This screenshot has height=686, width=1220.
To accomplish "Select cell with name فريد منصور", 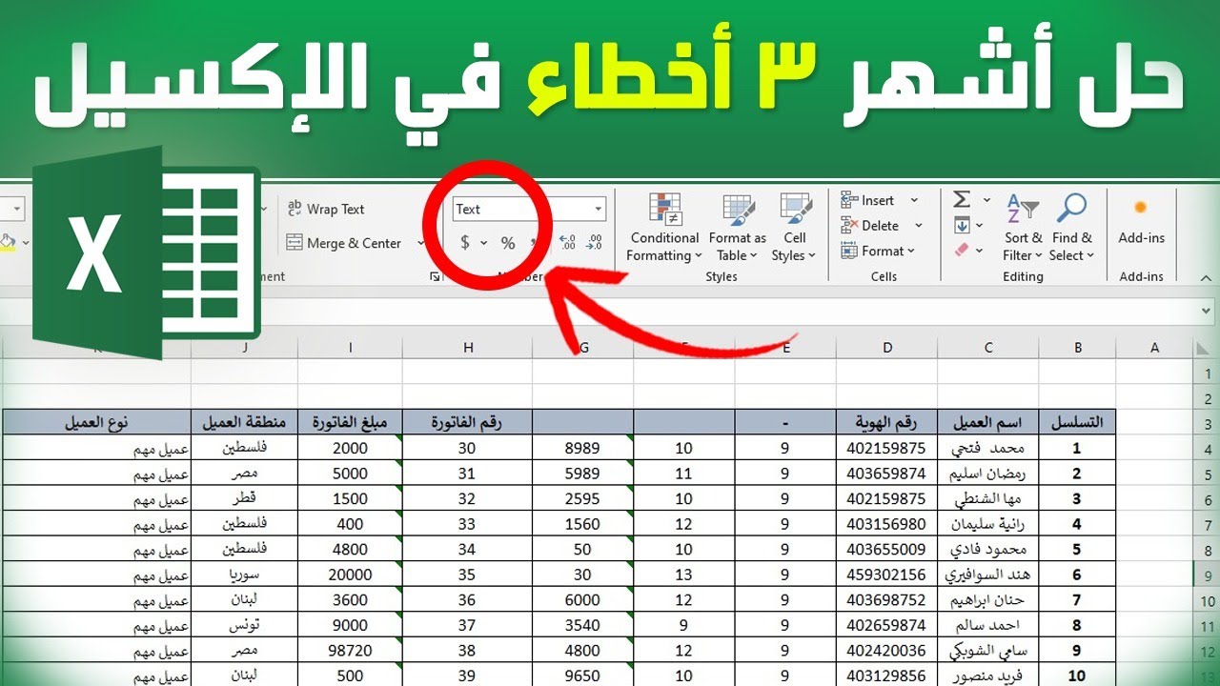I will pyautogui.click(x=989, y=677).
